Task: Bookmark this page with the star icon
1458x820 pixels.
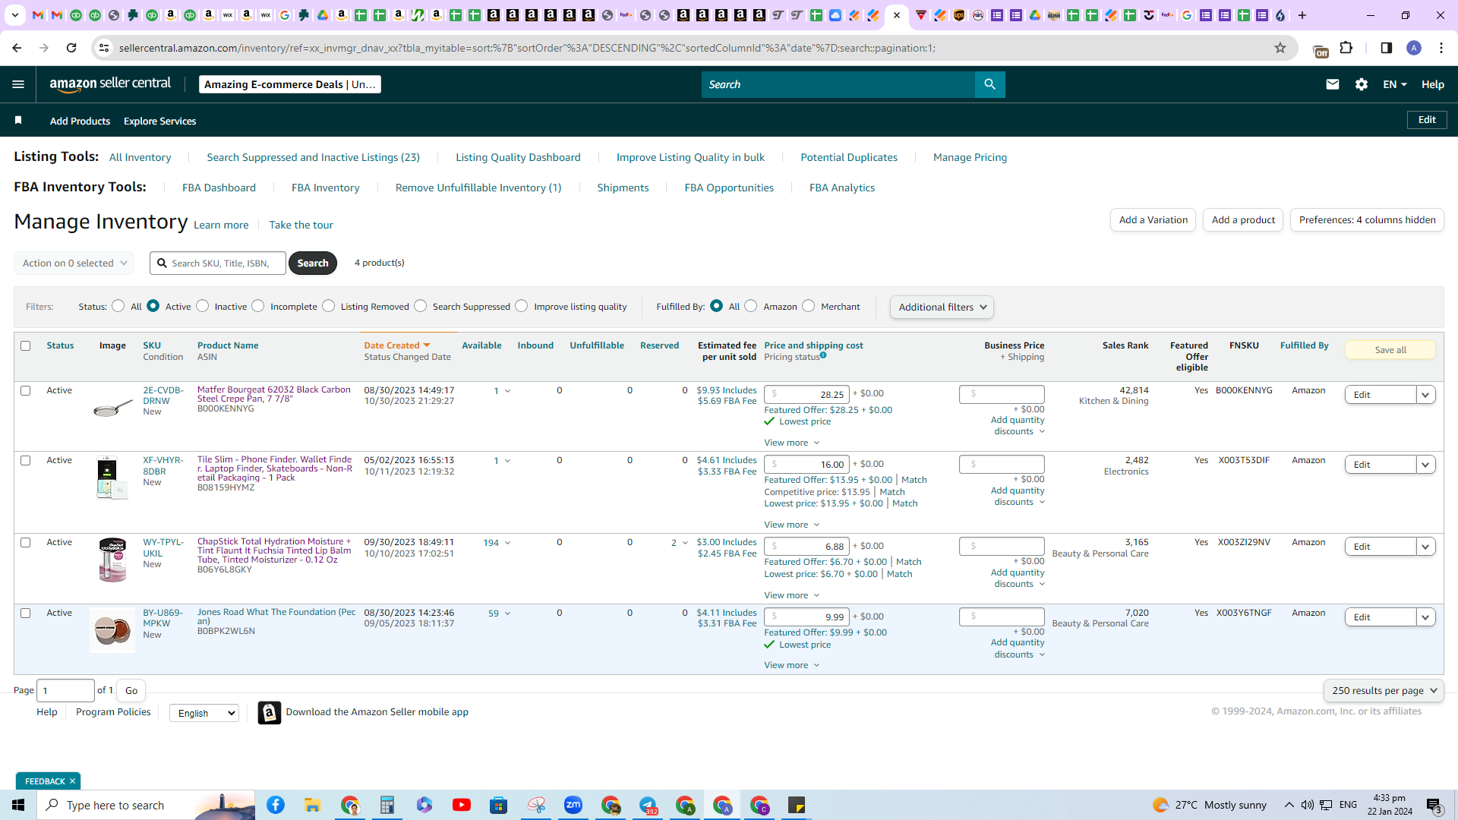Action: [1280, 48]
